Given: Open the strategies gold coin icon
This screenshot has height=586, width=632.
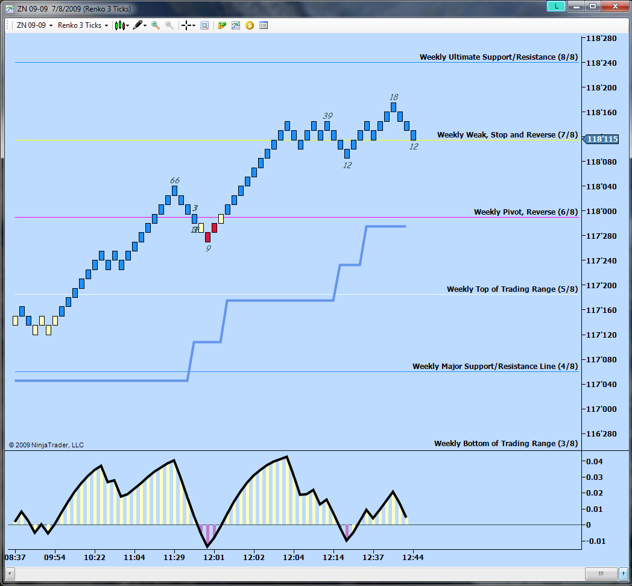Looking at the screenshot, I should [x=250, y=25].
